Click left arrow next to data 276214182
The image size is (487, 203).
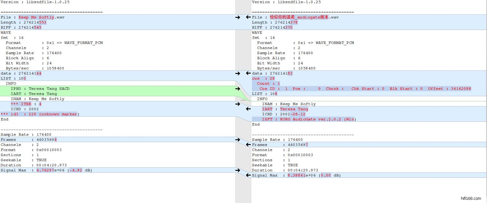coord(248,73)
